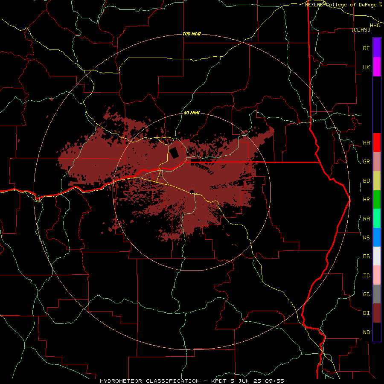The height and width of the screenshot is (384, 384).
Task: Click the 'BD' legend label
Action: coord(366,181)
